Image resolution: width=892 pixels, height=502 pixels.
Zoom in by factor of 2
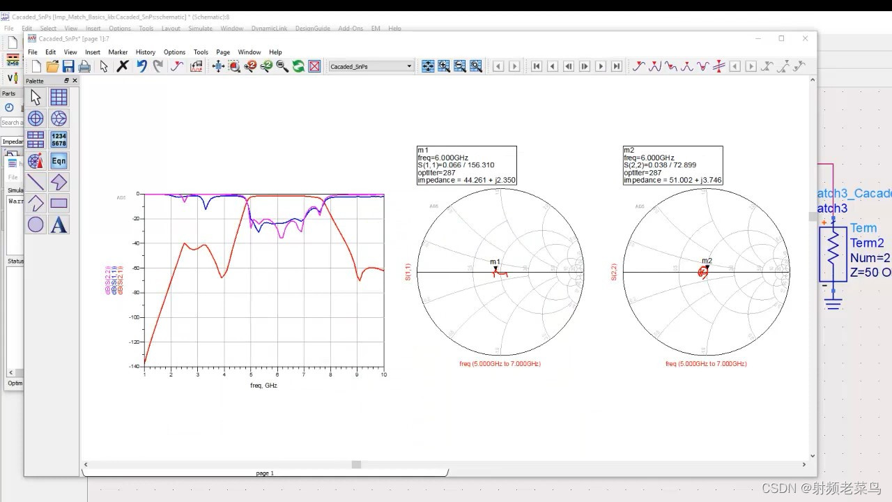250,66
